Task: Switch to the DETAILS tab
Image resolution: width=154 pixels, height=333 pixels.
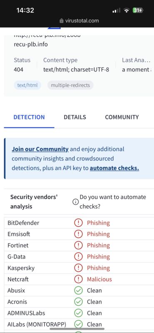Action: [x=75, y=117]
